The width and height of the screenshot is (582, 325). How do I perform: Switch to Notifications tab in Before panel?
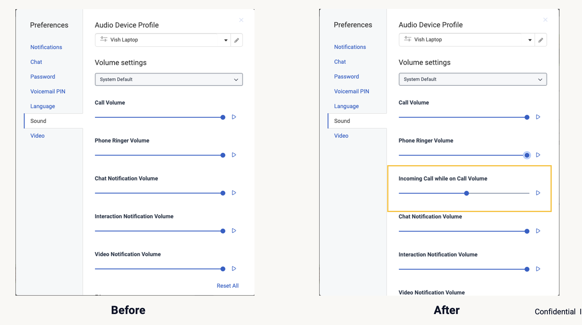click(46, 47)
